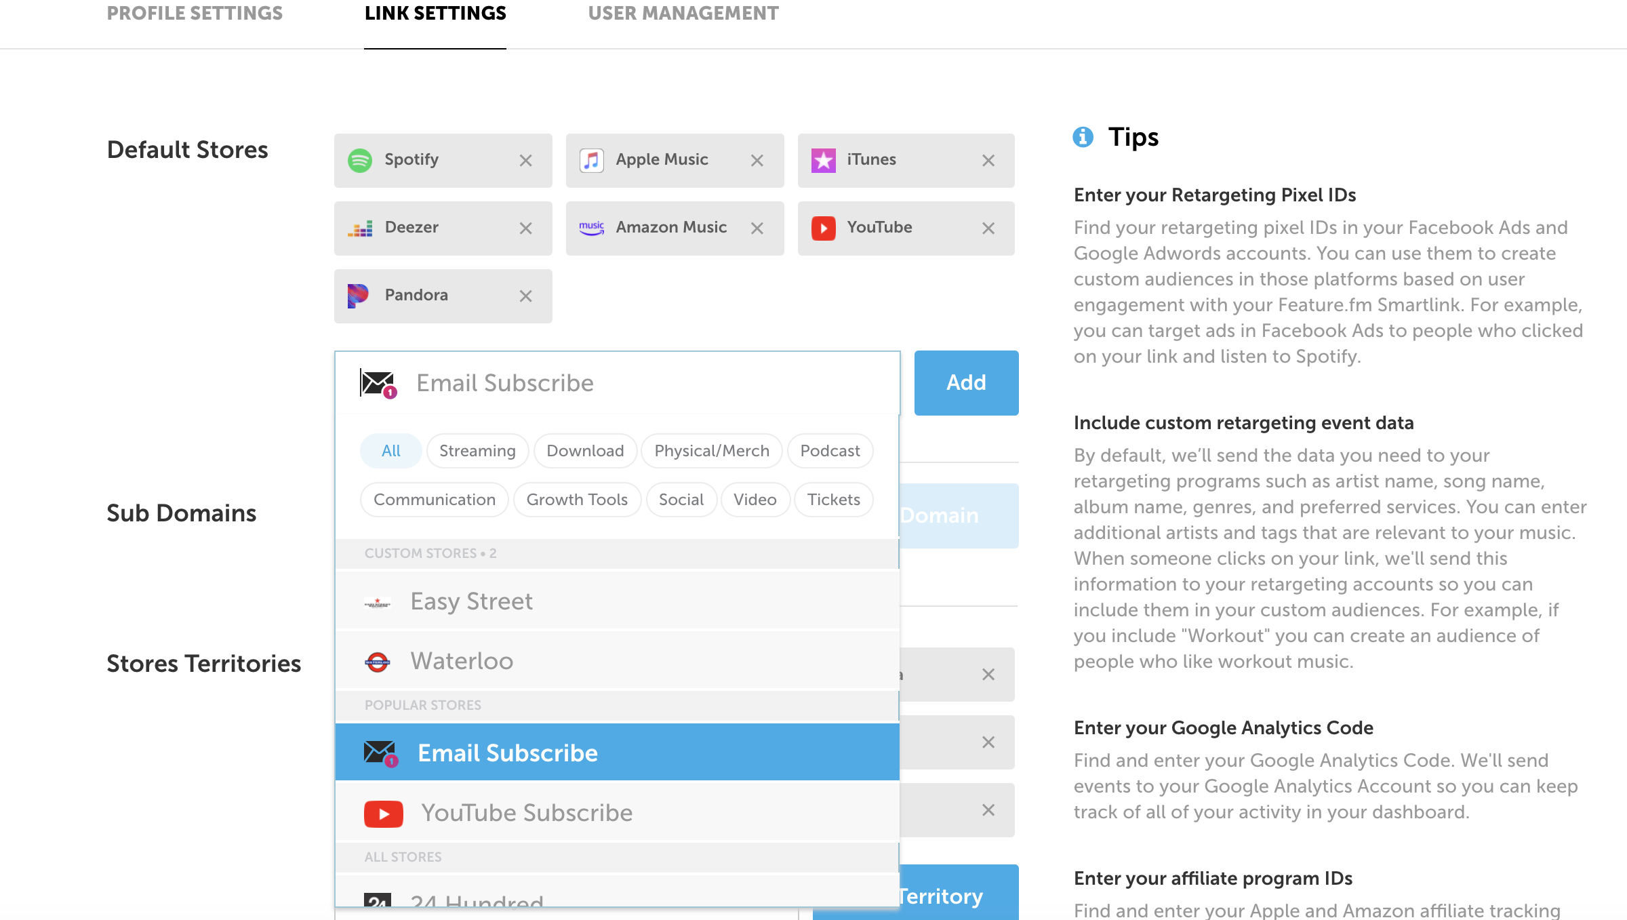Click the 'Enter your Retargeting Pixel IDs' heading

coord(1215,195)
